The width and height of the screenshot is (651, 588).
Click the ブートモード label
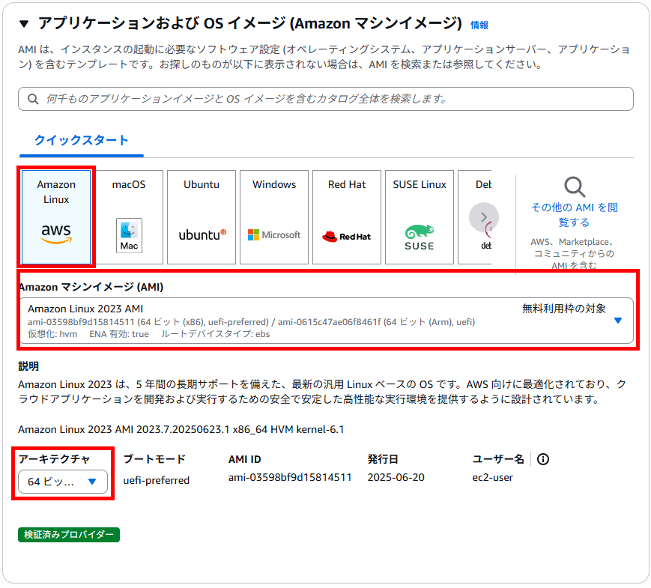(154, 459)
